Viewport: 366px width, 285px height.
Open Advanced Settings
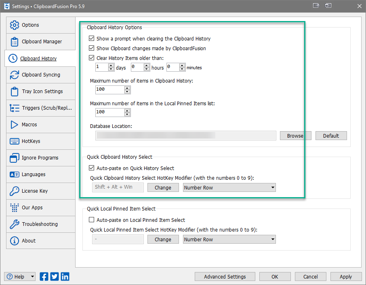pos(225,277)
